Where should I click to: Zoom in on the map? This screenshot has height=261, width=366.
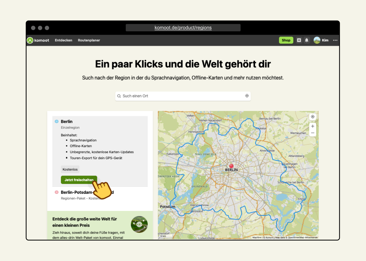tap(313, 126)
